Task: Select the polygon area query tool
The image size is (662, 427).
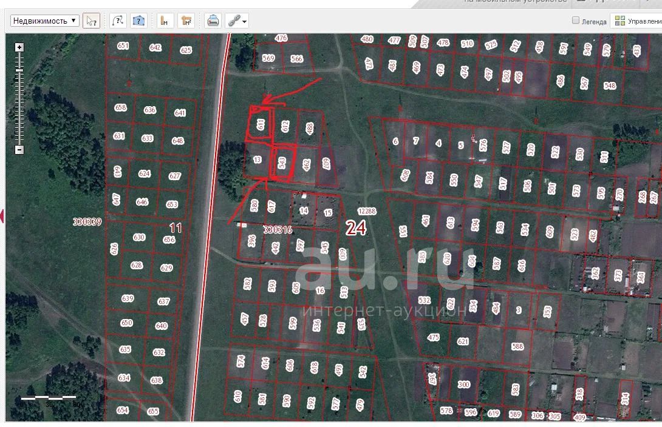Action: pyautogui.click(x=138, y=21)
